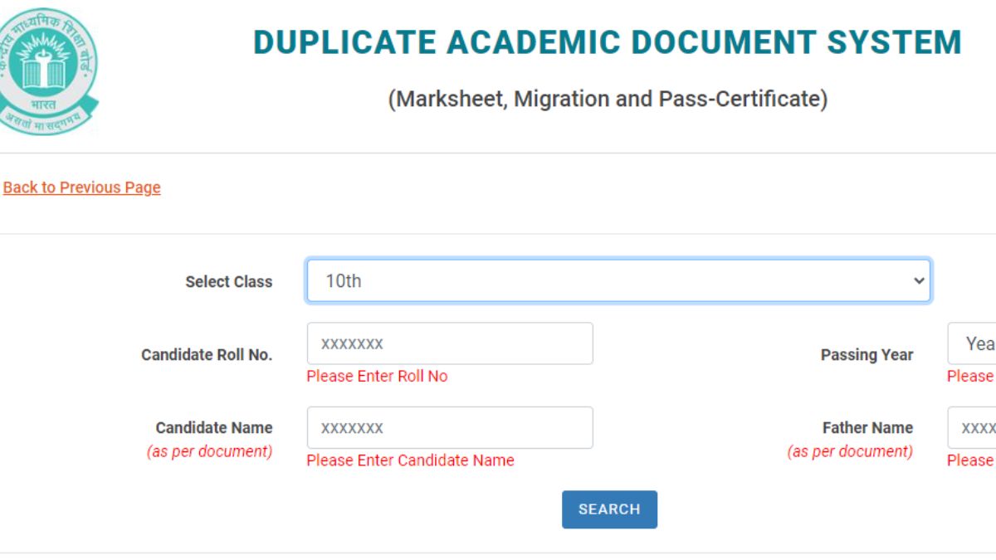Click the Select Class label
Viewport: 996px width, 560px height.
pos(228,282)
